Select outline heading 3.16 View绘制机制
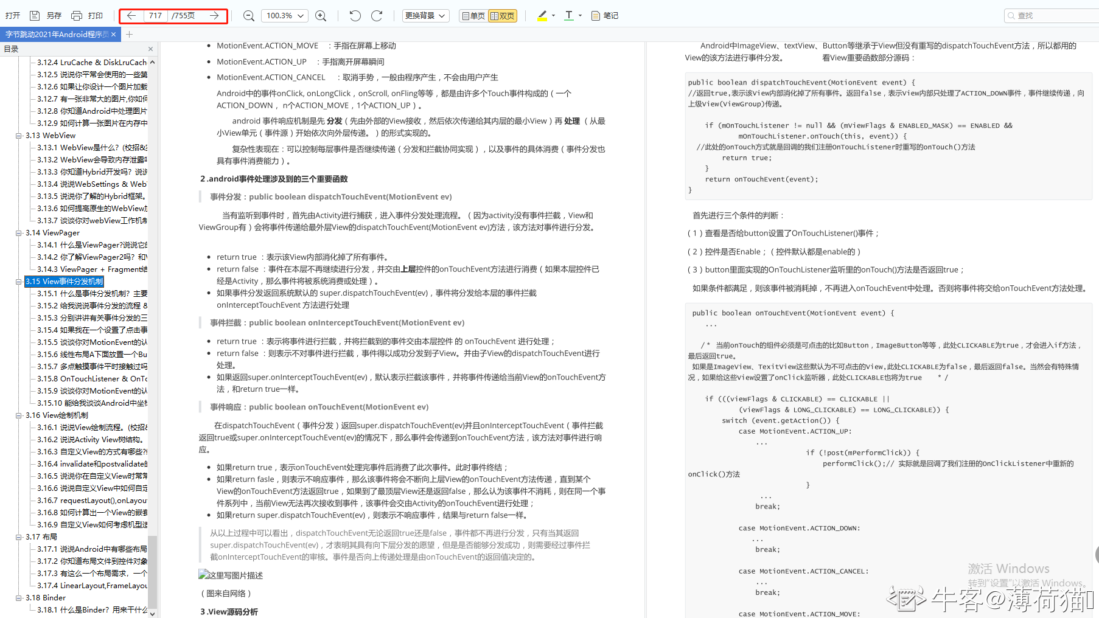Image resolution: width=1099 pixels, height=618 pixels. (57, 415)
